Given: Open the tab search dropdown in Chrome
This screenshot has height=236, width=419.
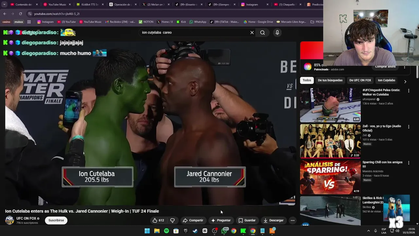Looking at the screenshot, I should [x=4, y=5].
